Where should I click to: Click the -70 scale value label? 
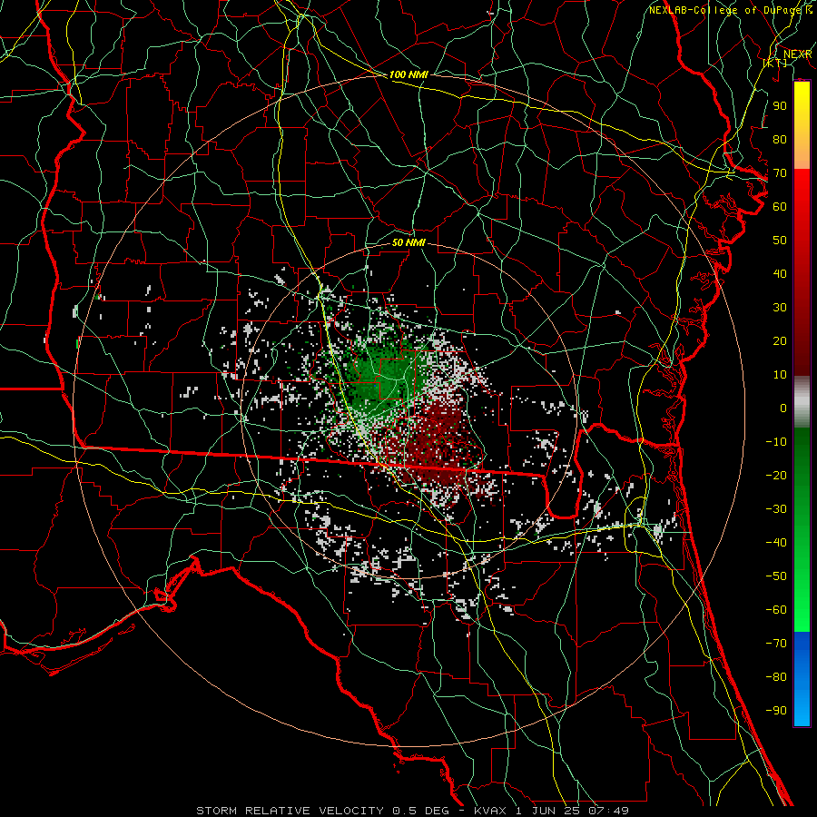pos(776,644)
